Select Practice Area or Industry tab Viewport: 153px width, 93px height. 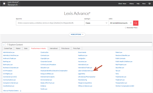point(39,48)
